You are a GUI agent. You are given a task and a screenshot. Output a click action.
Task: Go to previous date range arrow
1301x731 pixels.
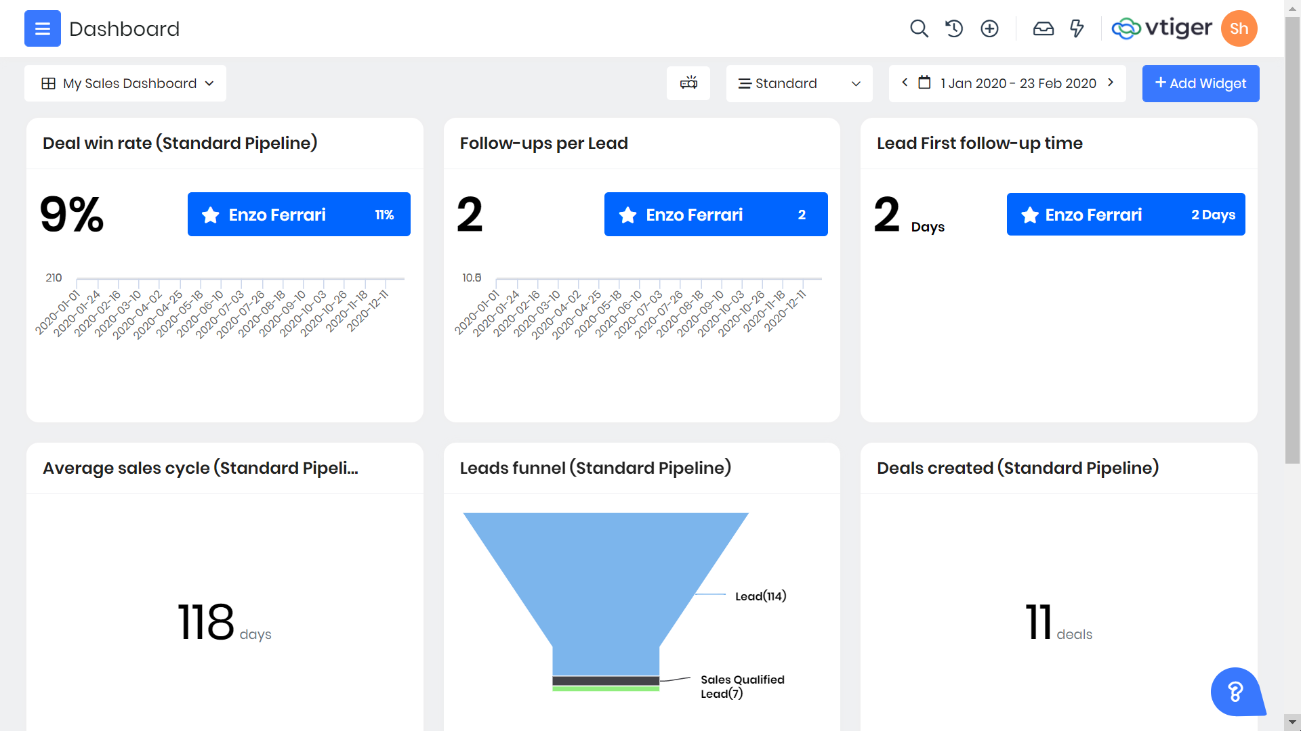click(x=905, y=82)
